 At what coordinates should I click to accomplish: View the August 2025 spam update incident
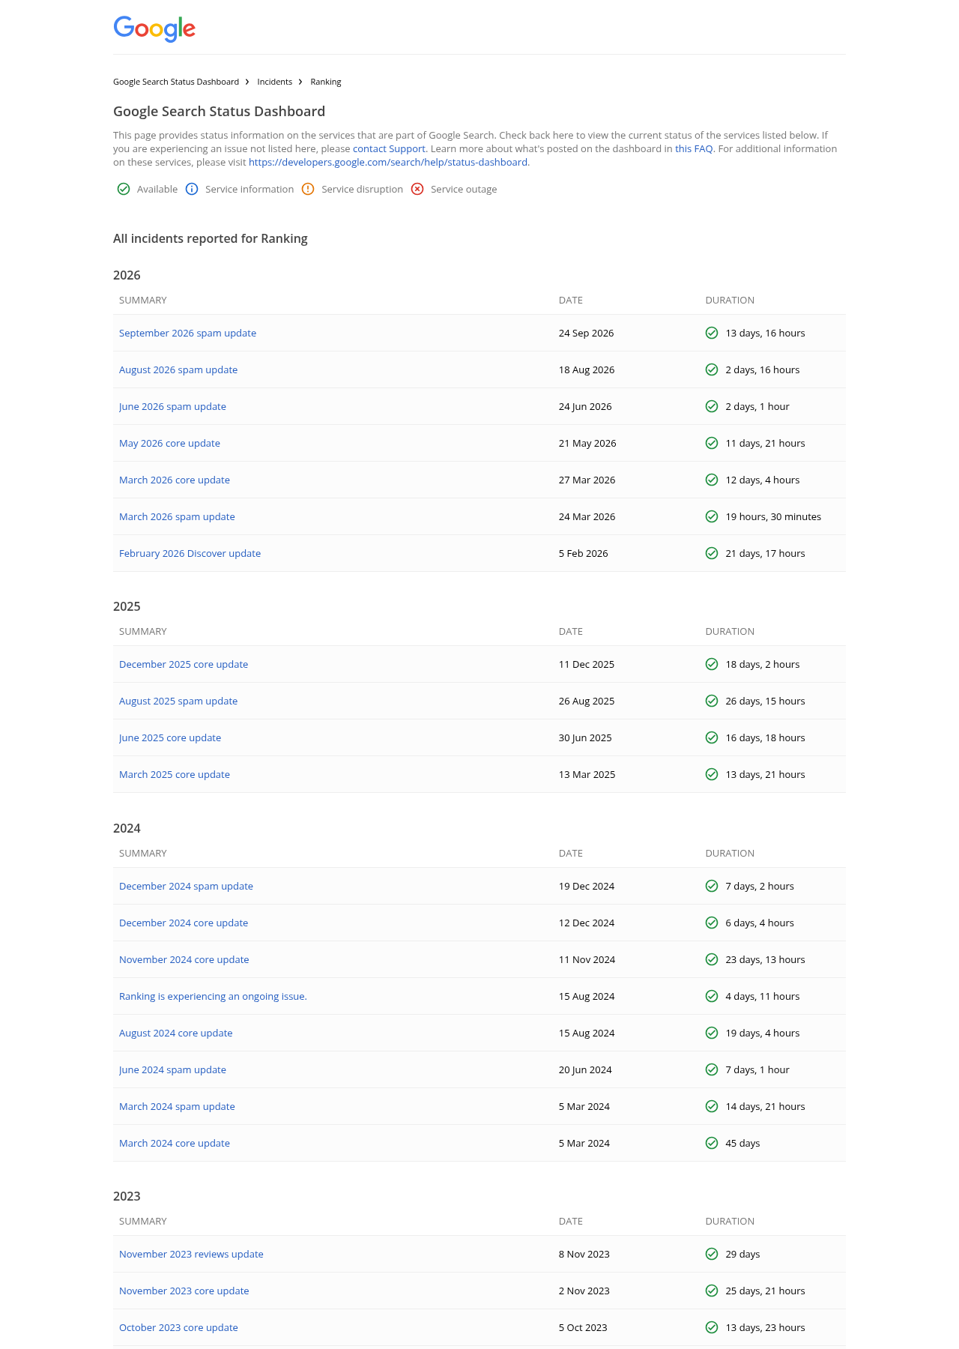[178, 701]
